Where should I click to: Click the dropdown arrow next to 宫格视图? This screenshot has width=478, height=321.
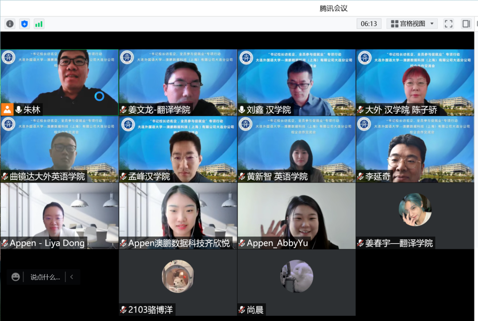point(432,24)
